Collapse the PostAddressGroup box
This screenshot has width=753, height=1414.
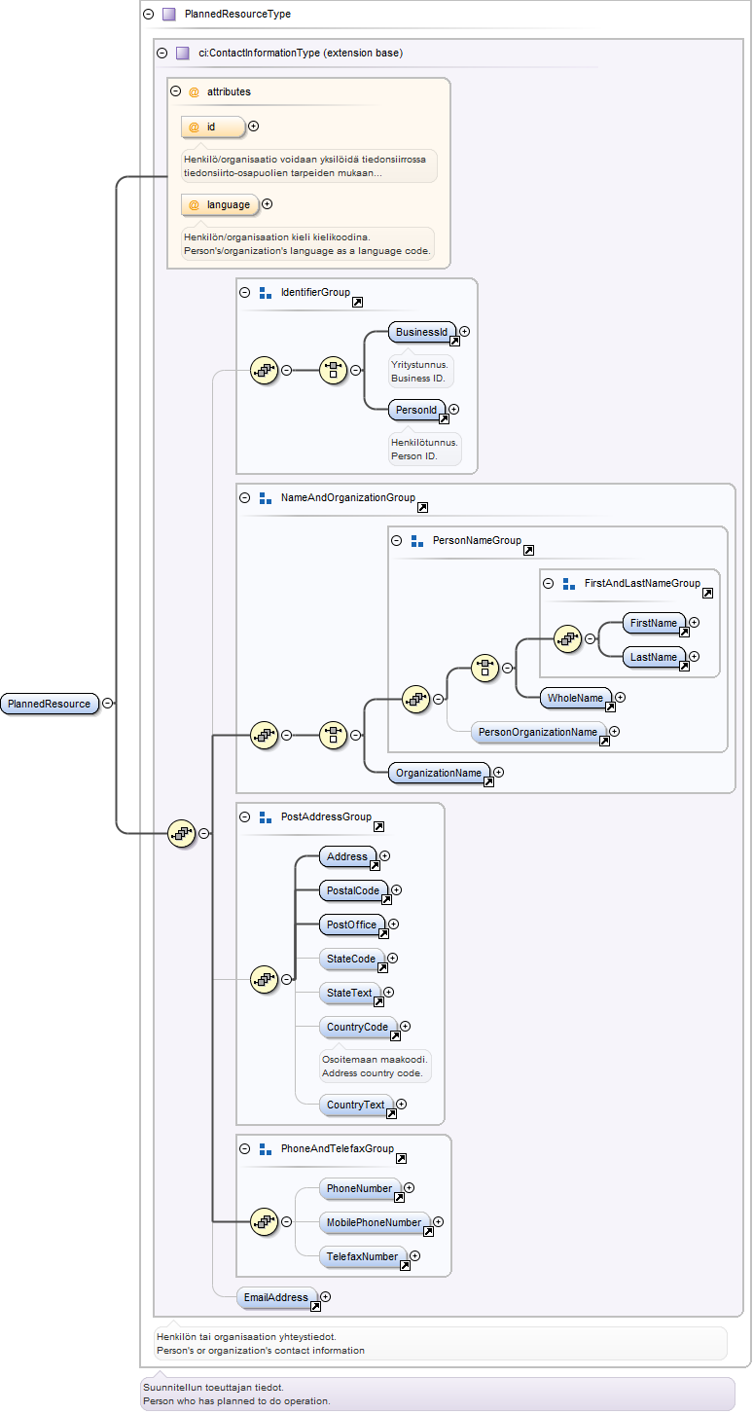245,816
